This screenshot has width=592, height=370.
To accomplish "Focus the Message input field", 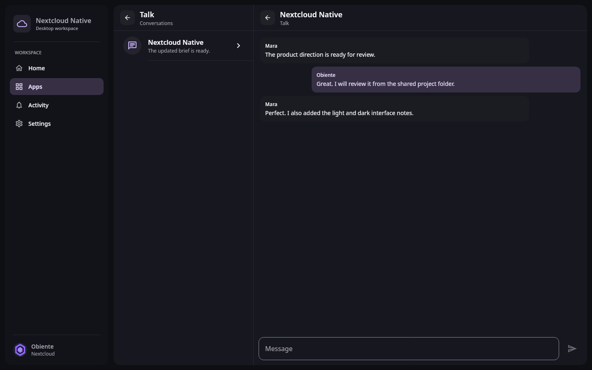I will coord(409,349).
